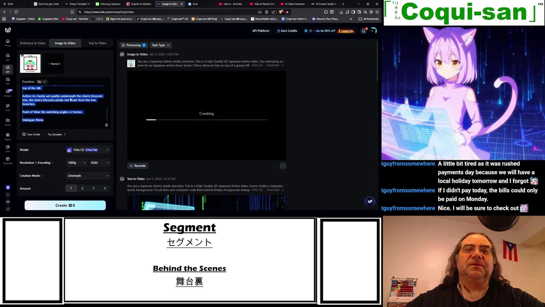The width and height of the screenshot is (545, 307).
Task: Open the X social icon in sidebar
Action: pos(8,195)
